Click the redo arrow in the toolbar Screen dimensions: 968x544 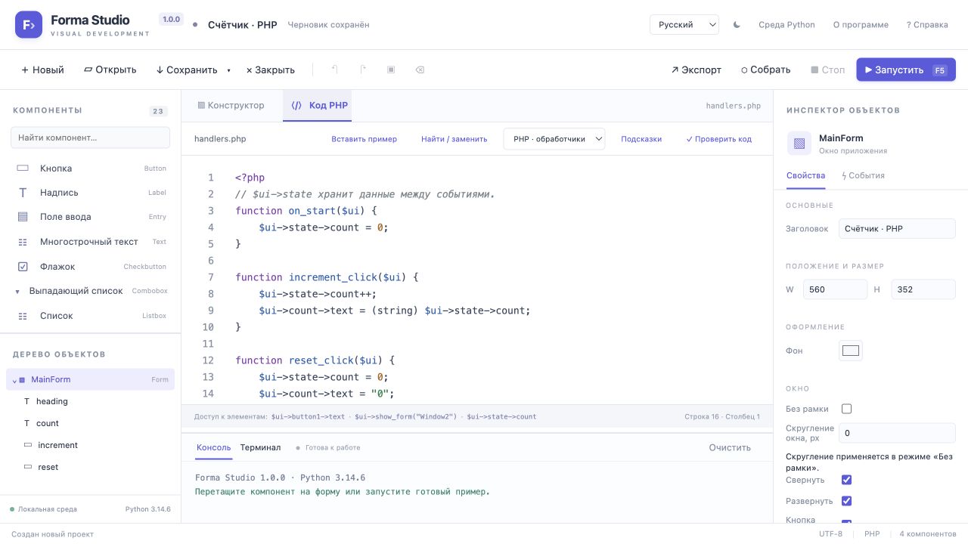pyautogui.click(x=363, y=70)
